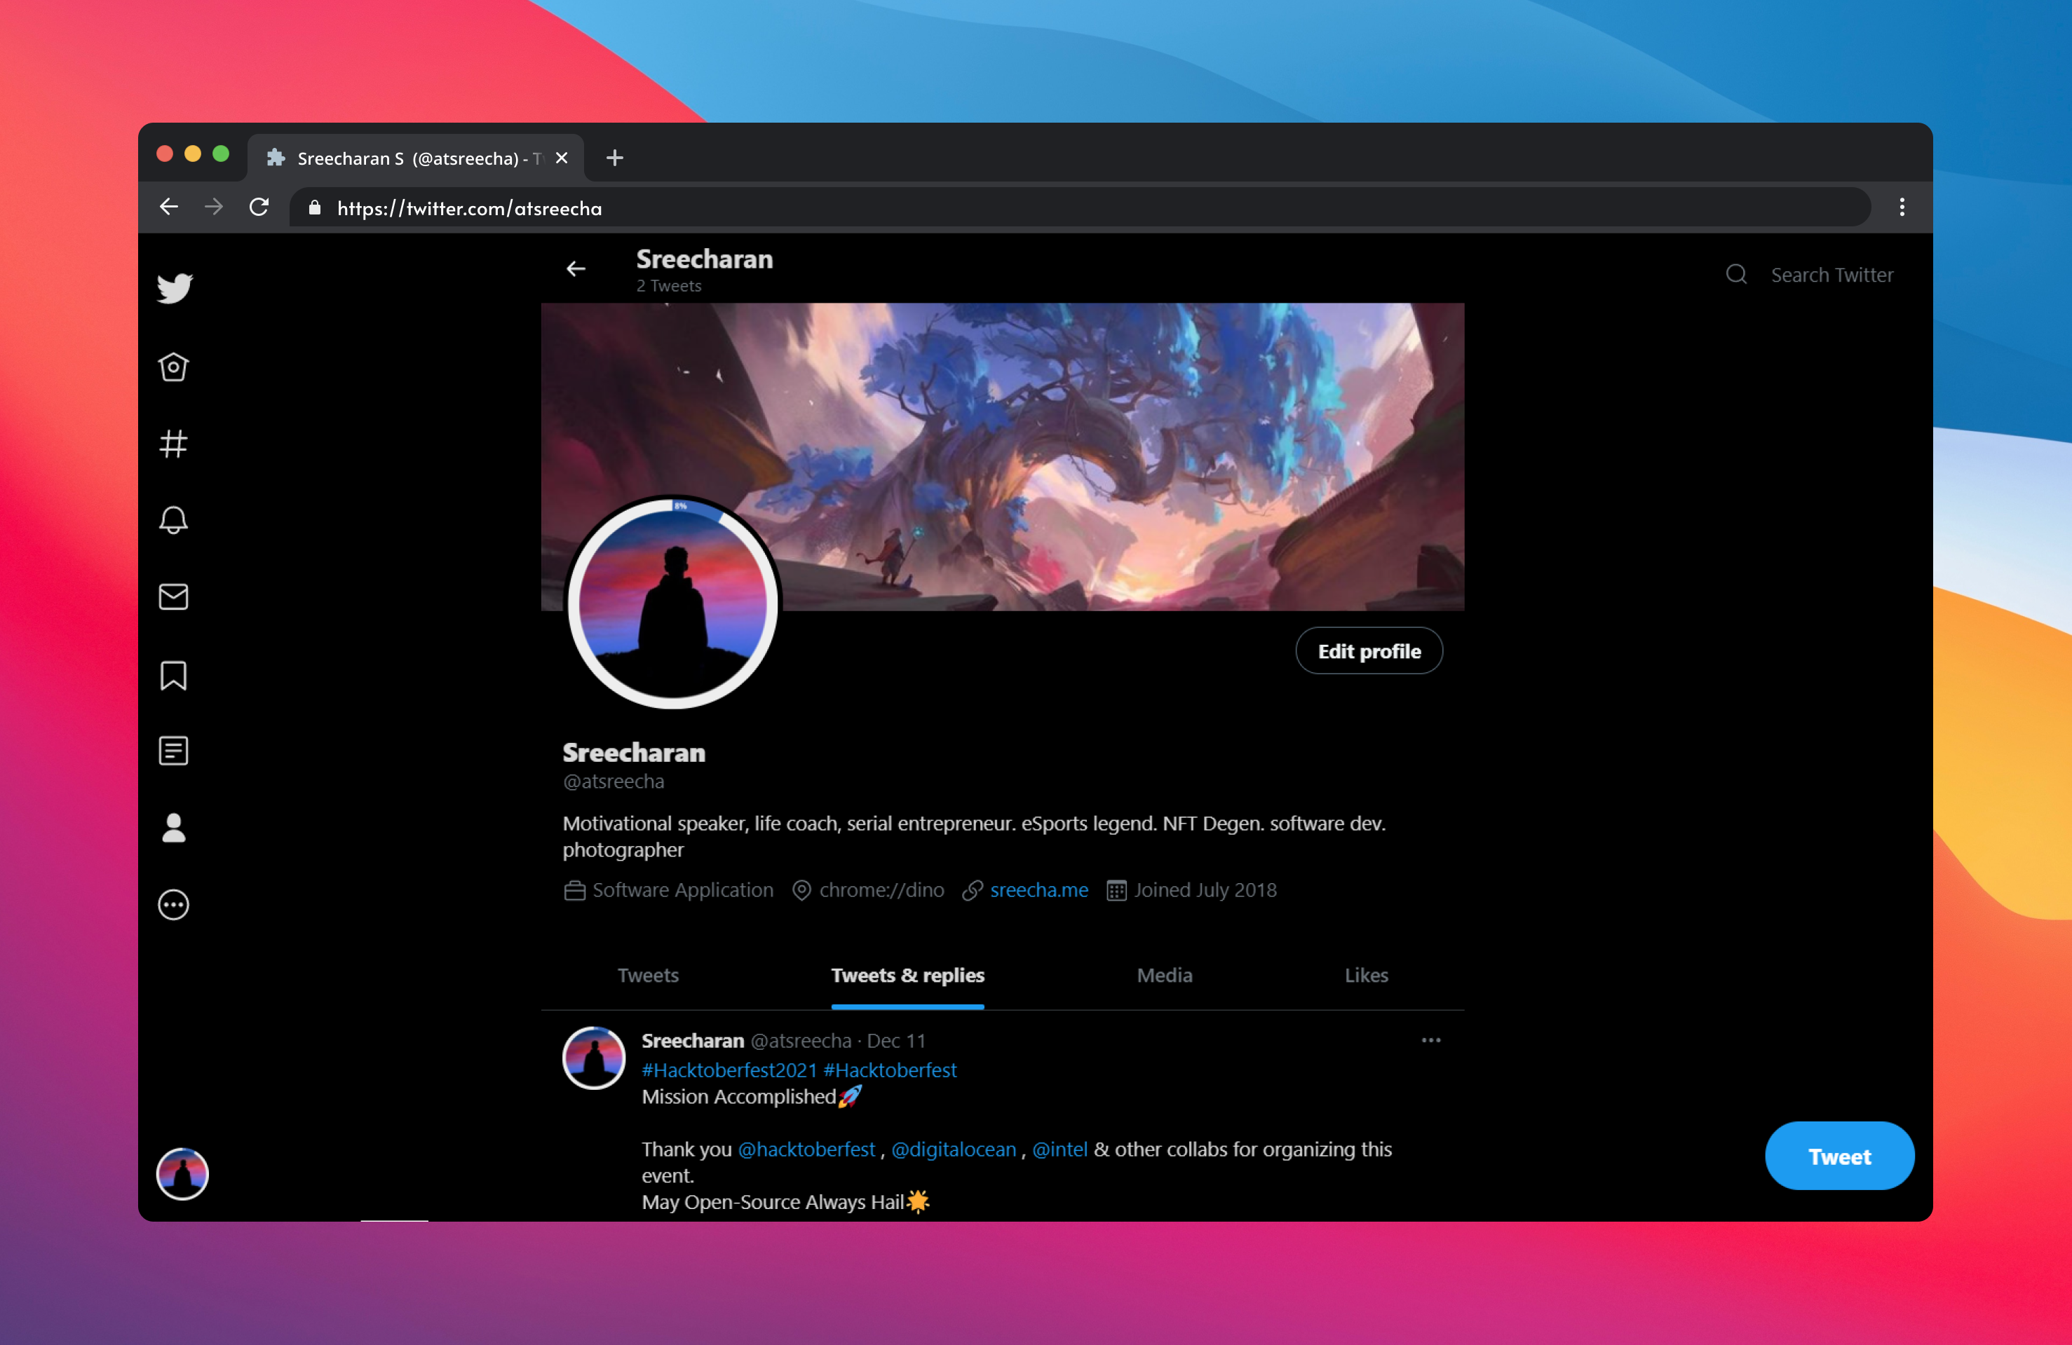The width and height of the screenshot is (2072, 1345).
Task: Open Notifications bell icon
Action: pos(173,520)
